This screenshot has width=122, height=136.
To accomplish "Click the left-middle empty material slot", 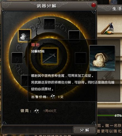I will pyautogui.click(x=17, y=58).
